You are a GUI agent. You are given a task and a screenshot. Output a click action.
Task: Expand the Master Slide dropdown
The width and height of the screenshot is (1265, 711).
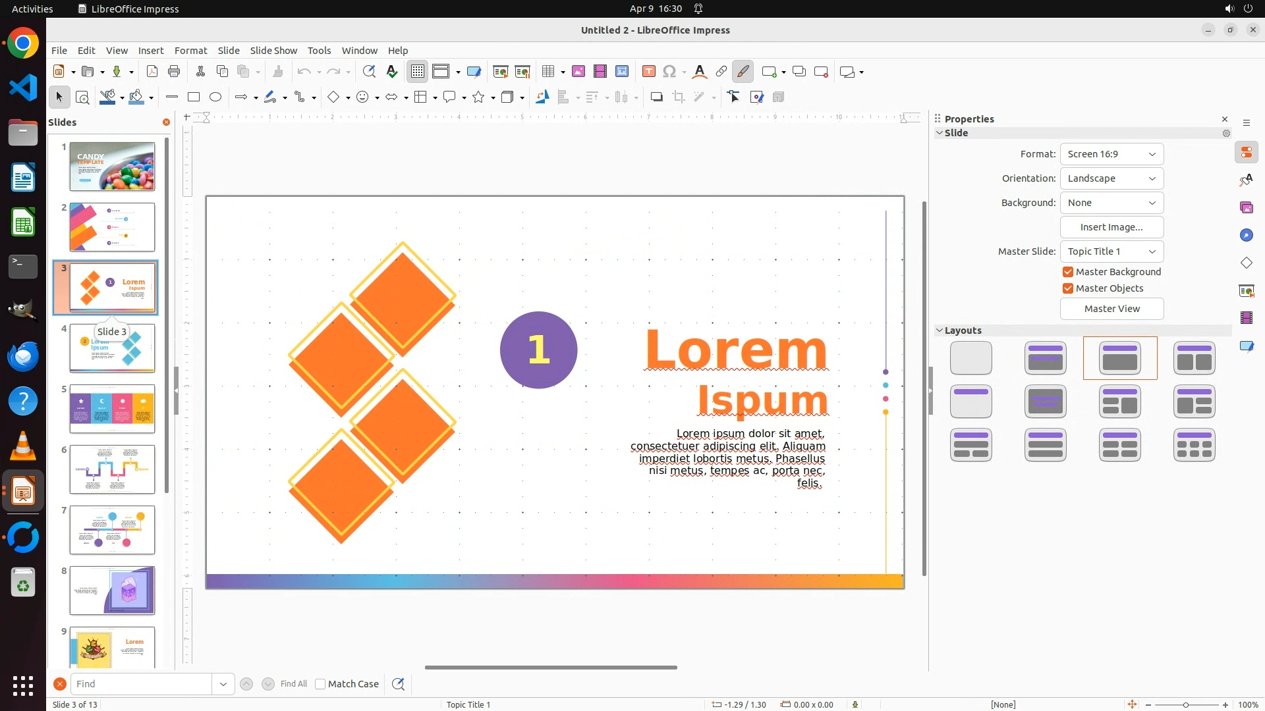[x=1111, y=251]
